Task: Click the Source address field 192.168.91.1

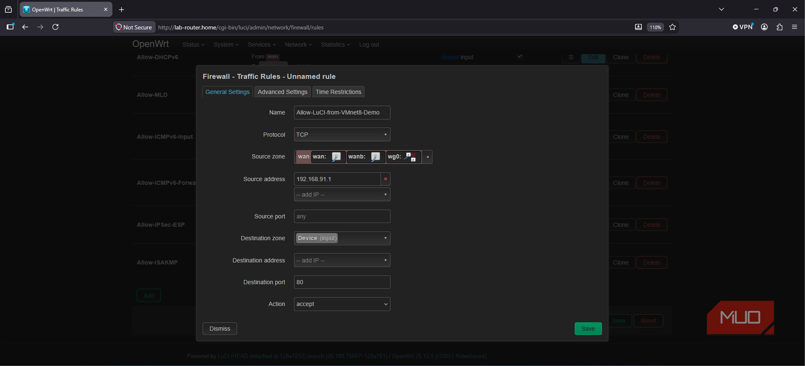Action: pyautogui.click(x=337, y=179)
